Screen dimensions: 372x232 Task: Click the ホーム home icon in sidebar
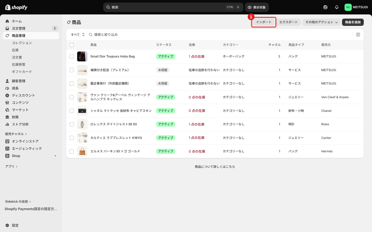7,21
